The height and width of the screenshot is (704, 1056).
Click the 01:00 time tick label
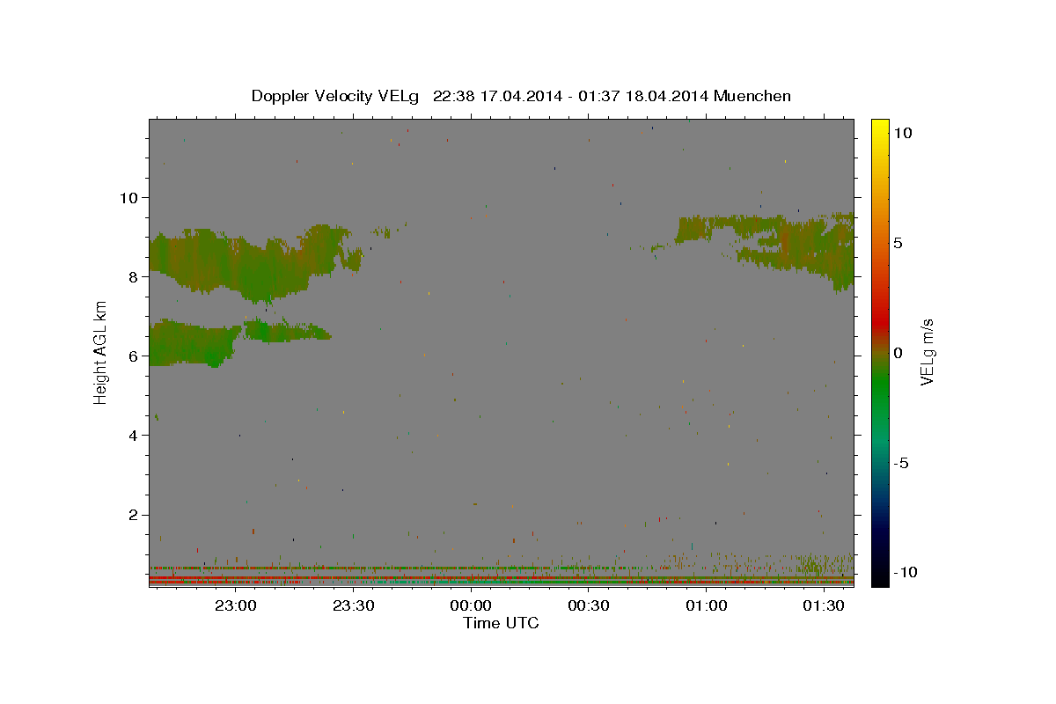(706, 606)
